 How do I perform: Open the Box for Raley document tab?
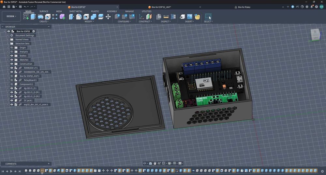pyautogui.click(x=243, y=7)
